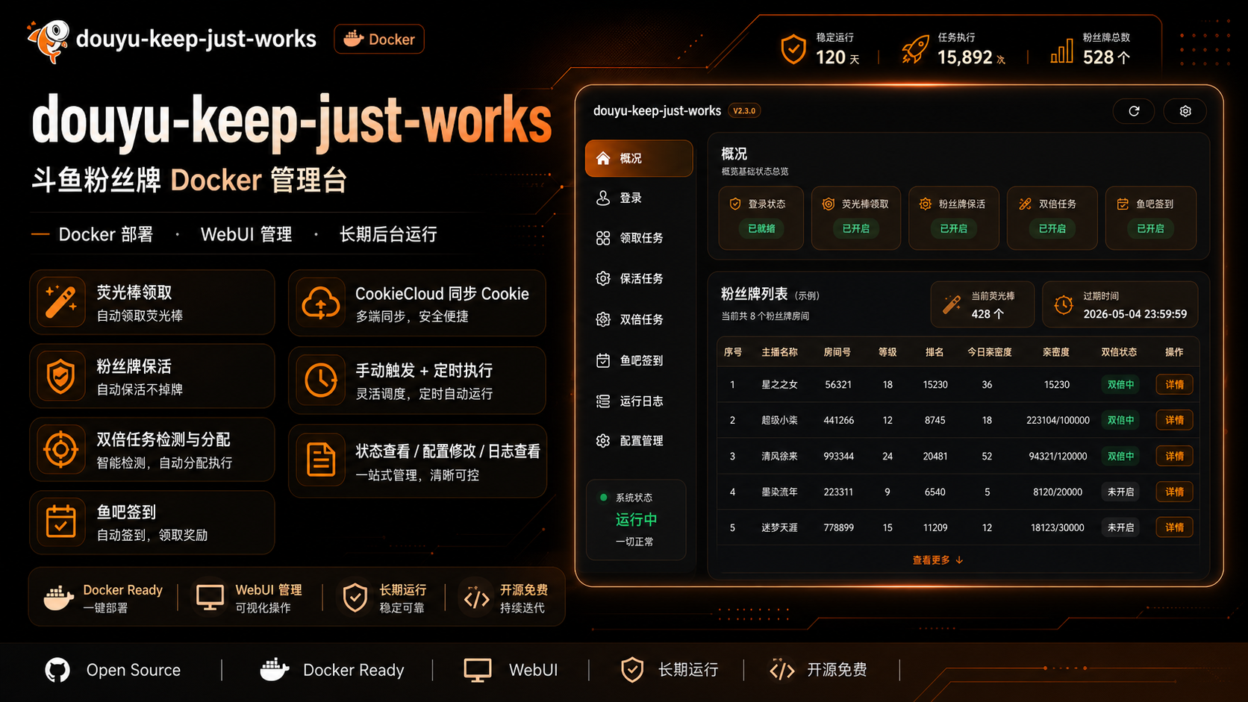1248x702 pixels.
Task: Click the Docker badge beside the top title
Action: coord(379,40)
